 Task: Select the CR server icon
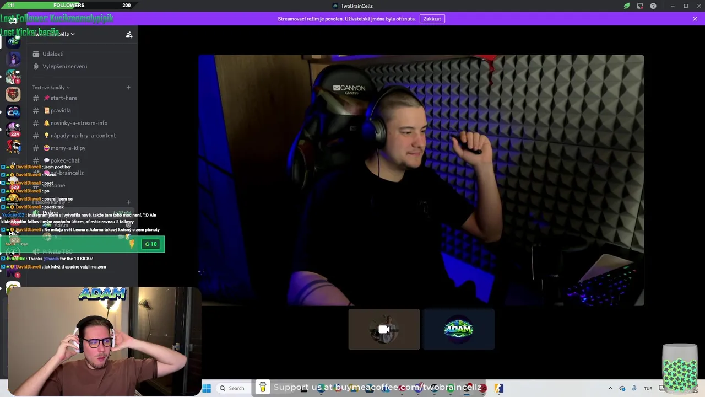13,112
